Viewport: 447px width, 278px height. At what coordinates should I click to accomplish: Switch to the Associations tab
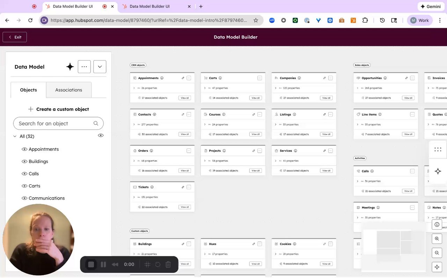(x=68, y=90)
